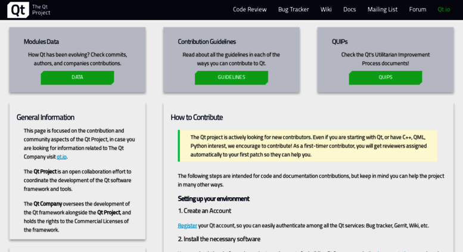Go to Wiki from the top menu
Screen dimensions: 463x252
coord(326,10)
